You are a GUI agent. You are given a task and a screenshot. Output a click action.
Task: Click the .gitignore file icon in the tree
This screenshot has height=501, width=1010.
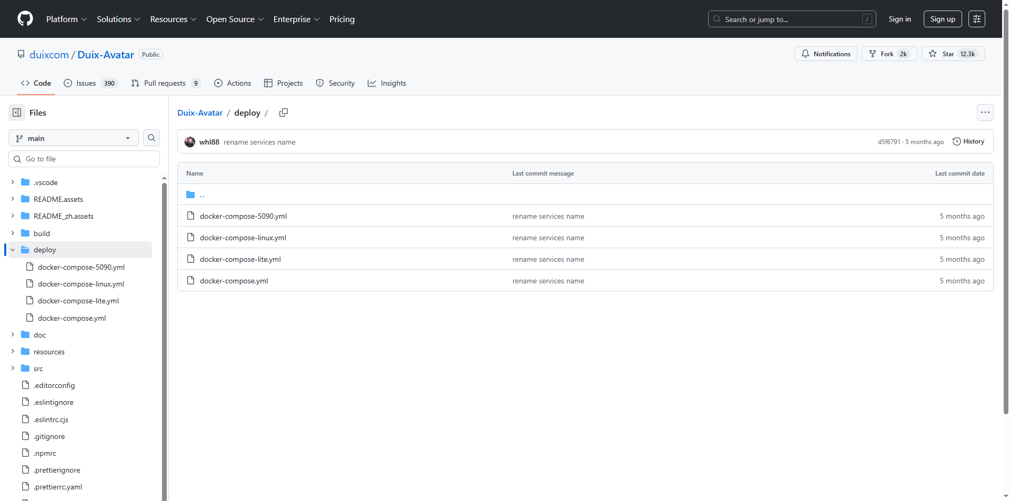pos(25,436)
